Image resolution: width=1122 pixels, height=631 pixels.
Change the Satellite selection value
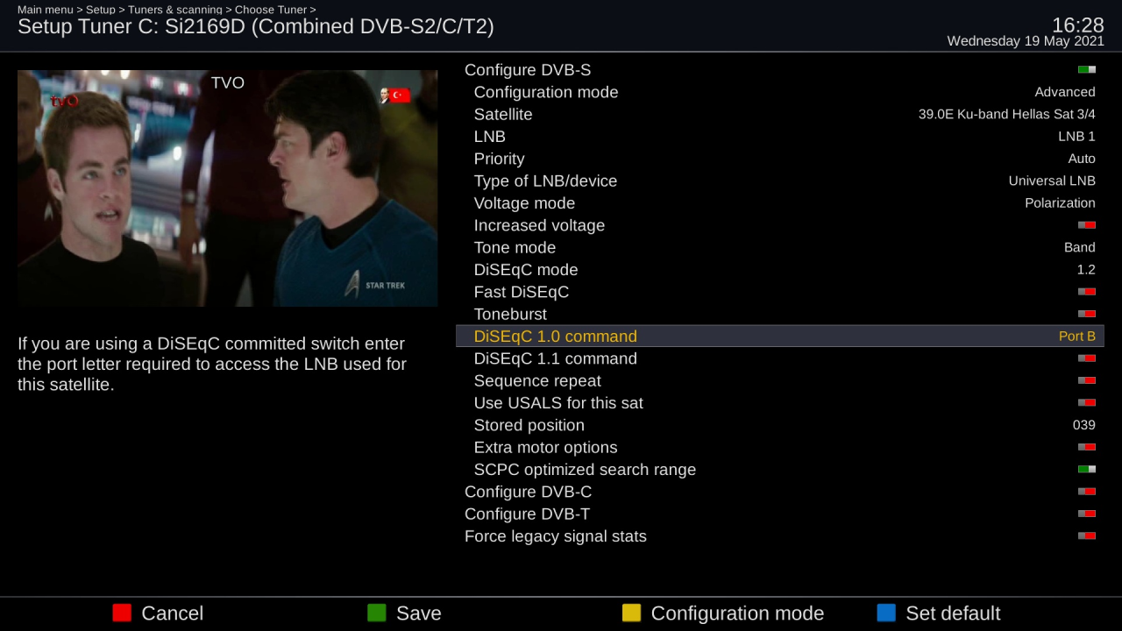click(1006, 115)
